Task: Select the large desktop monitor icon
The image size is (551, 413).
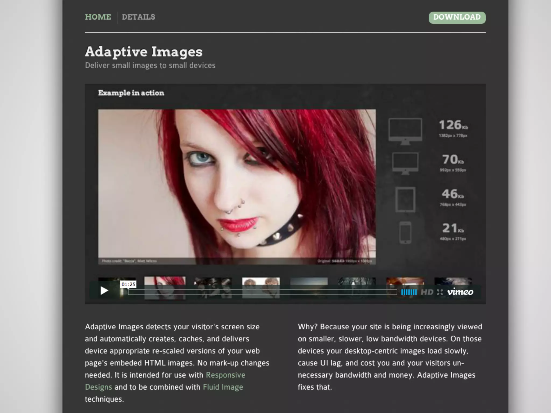Action: pos(405,131)
